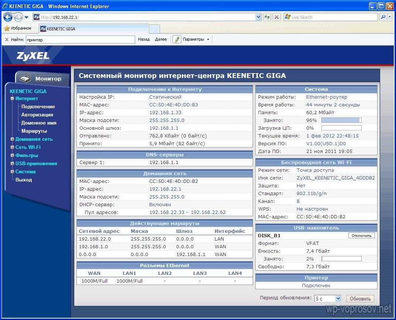Click the browser Back arrow button
The width and height of the screenshot is (396, 320).
pos(8,17)
